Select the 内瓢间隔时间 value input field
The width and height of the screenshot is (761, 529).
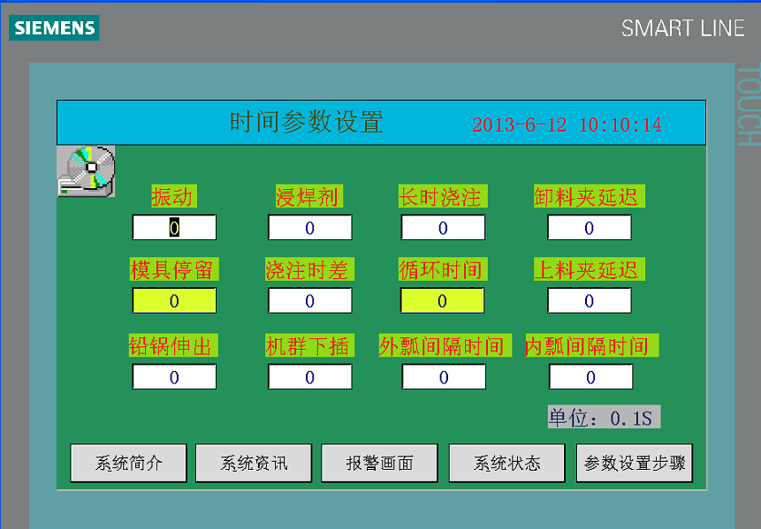(x=591, y=377)
